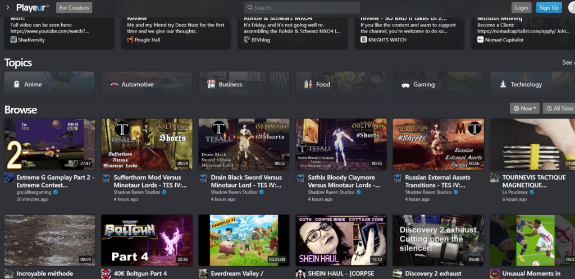Select the Automotive topic
Screen dimensions: 575x279
[147, 84]
